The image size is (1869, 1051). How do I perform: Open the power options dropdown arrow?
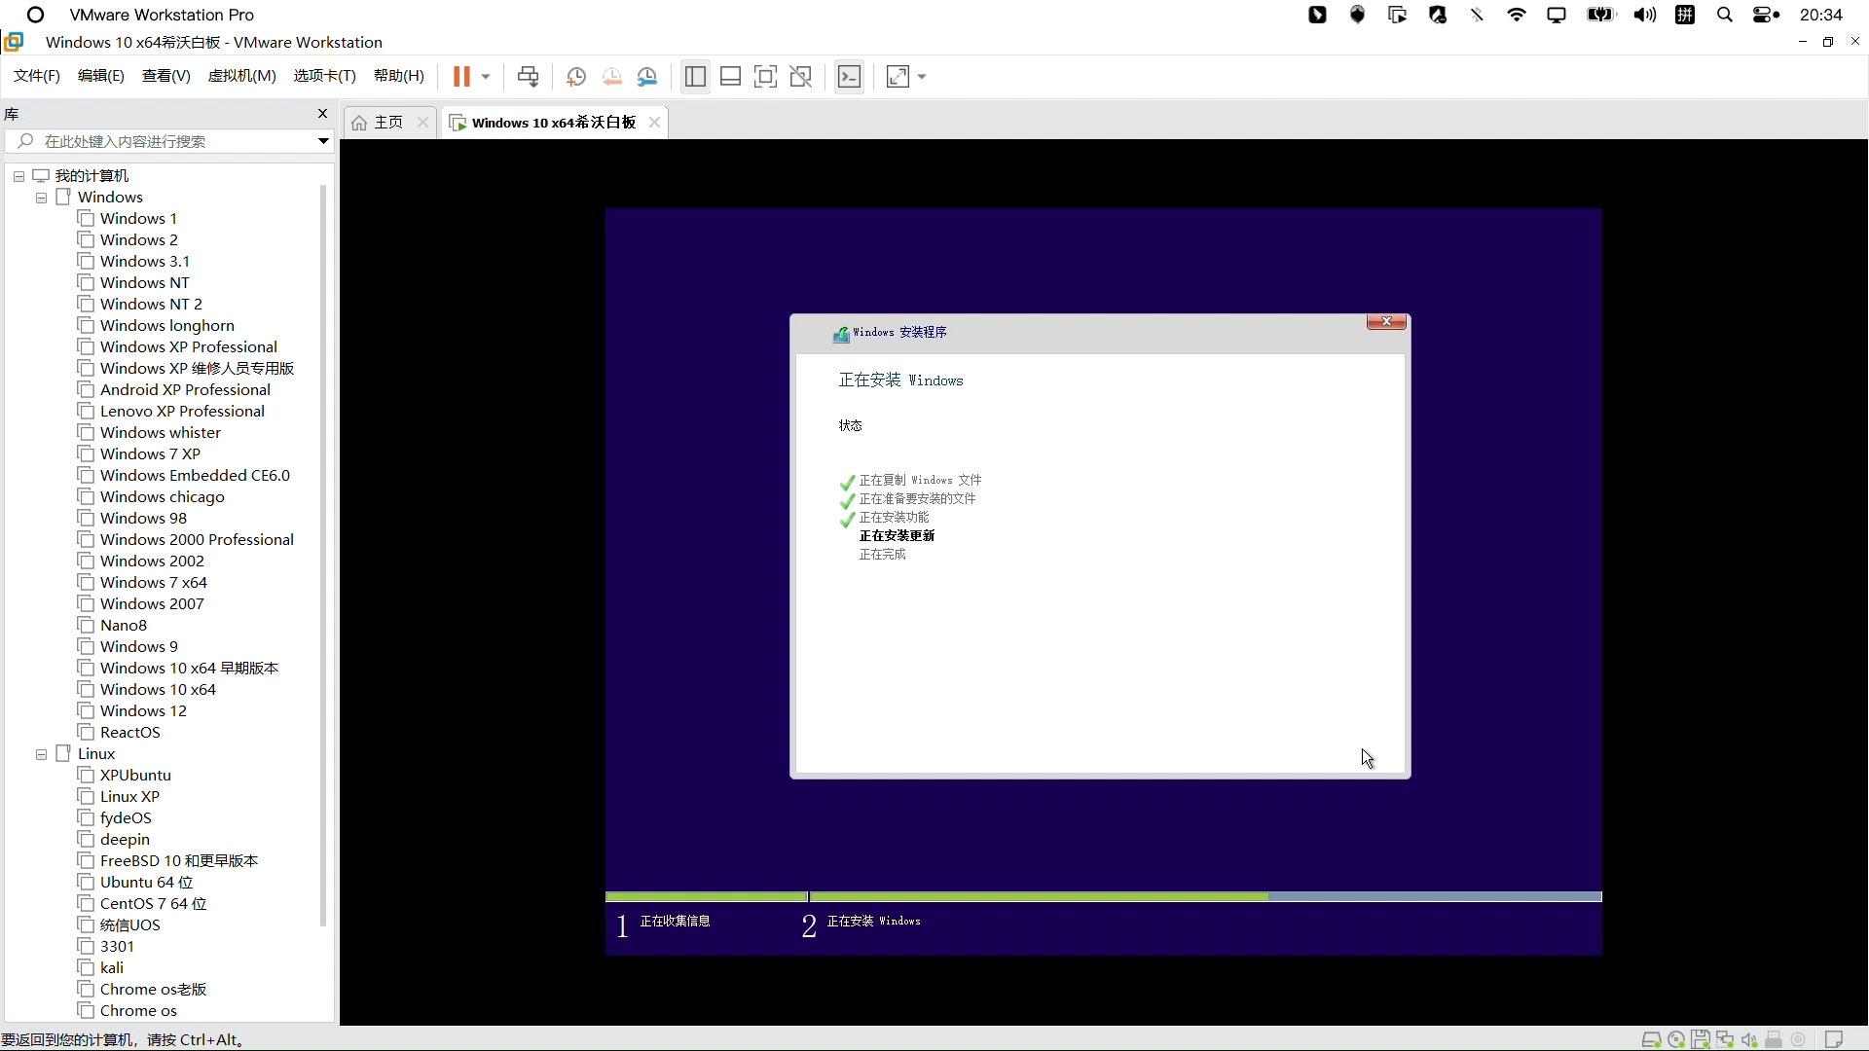click(x=486, y=77)
